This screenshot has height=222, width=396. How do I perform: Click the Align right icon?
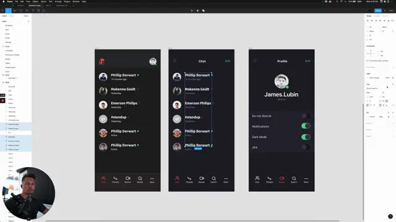tap(376, 20)
